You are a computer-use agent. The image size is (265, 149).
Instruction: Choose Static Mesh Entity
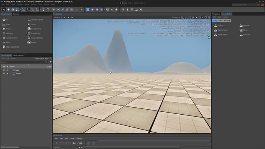11,47
